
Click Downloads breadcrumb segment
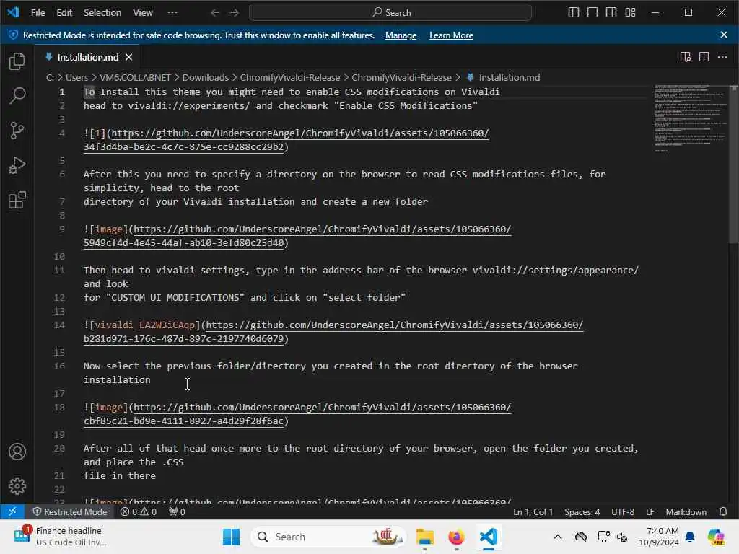(205, 77)
